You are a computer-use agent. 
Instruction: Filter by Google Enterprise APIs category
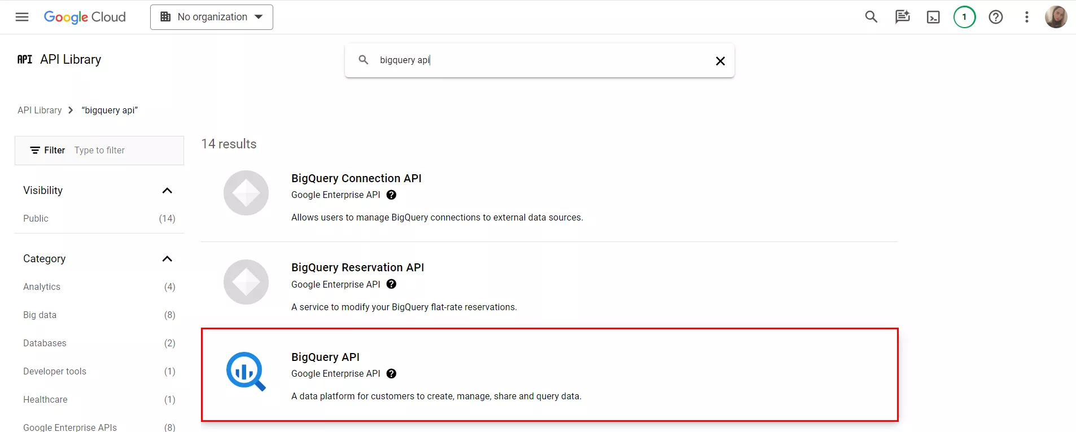[x=99, y=427]
